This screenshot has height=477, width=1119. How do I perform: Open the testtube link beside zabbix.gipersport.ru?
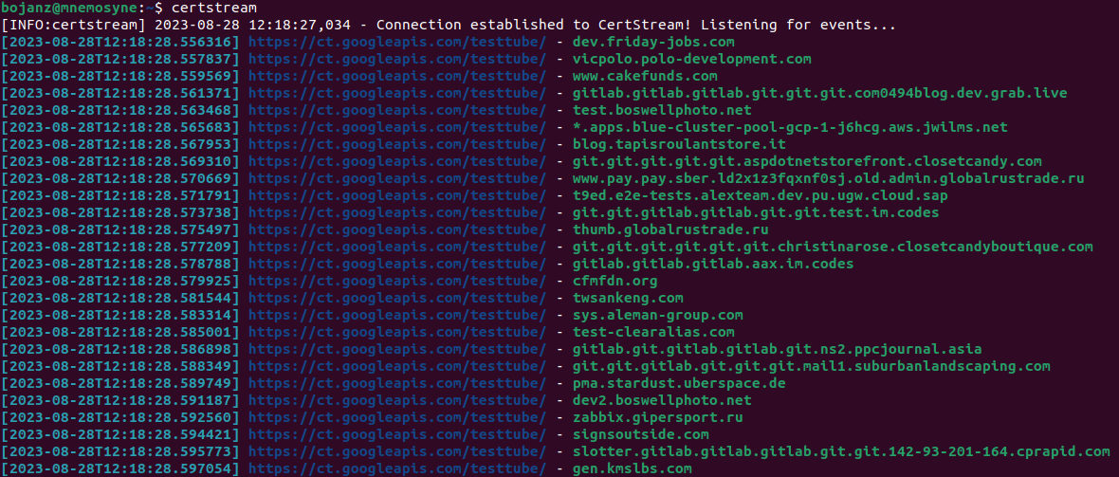coord(397,417)
